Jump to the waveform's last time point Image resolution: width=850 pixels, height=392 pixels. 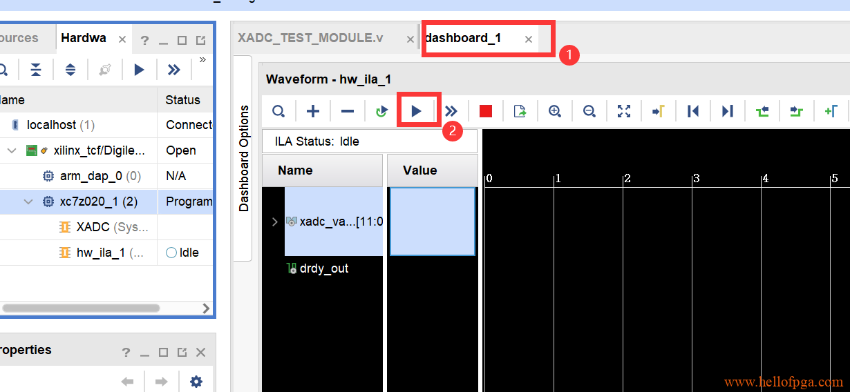point(727,111)
